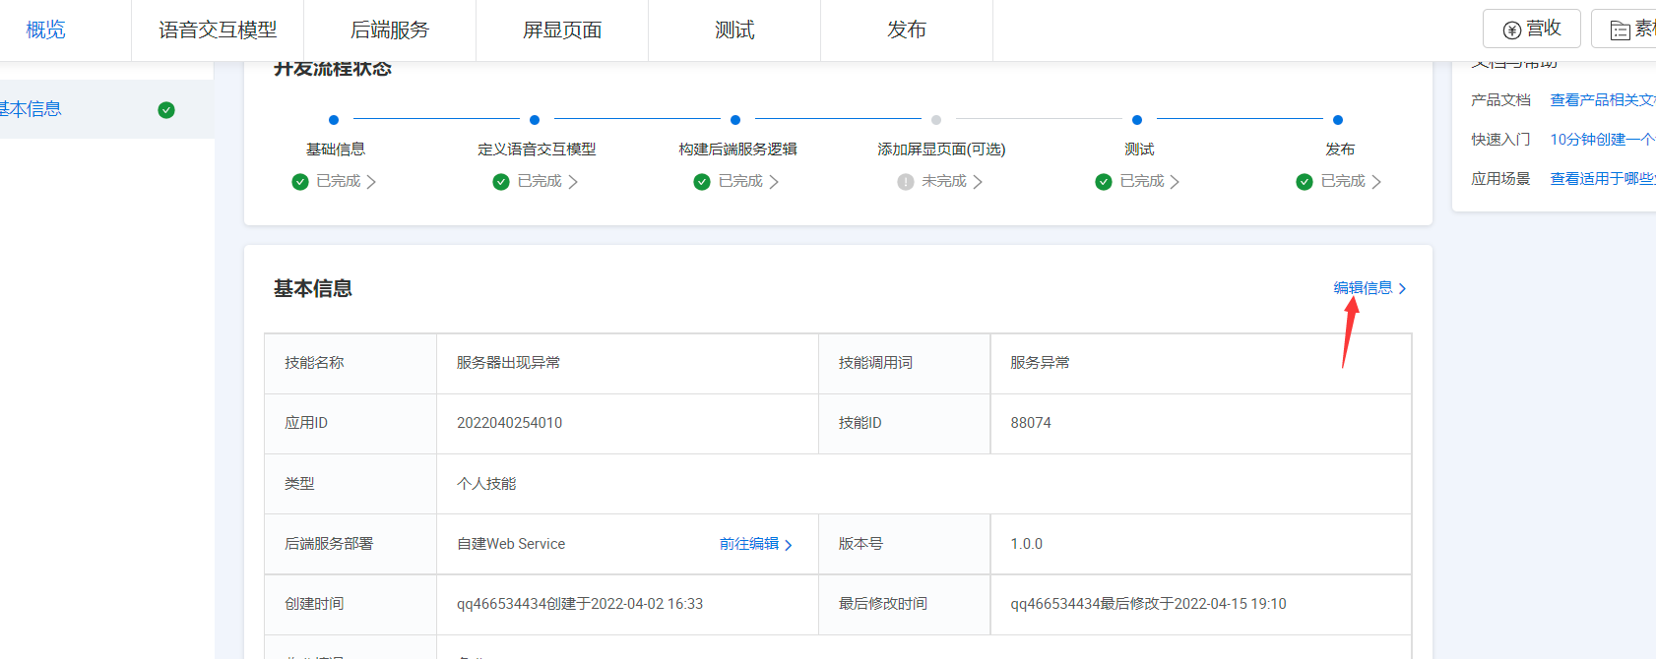The image size is (1656, 659).
Task: Click the type value 个人技能
Action: [486, 484]
